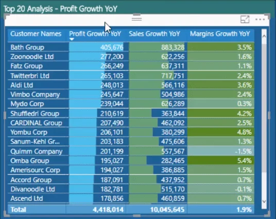Sort by Sales Growth YoY column header
This screenshot has width=276, height=219.
154,33
